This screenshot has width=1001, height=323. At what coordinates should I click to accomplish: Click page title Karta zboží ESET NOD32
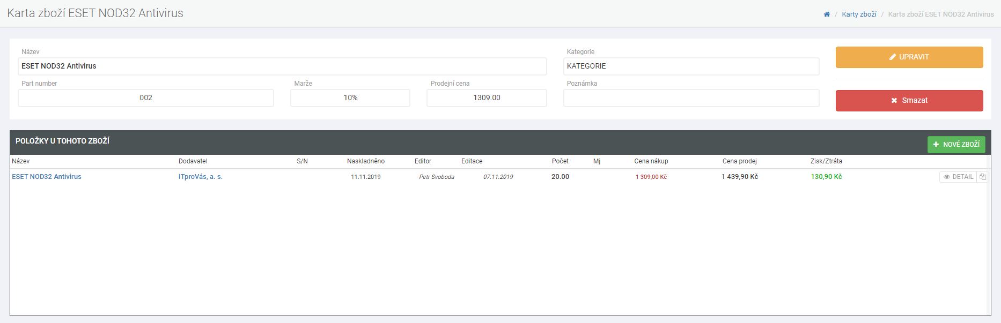pos(95,13)
